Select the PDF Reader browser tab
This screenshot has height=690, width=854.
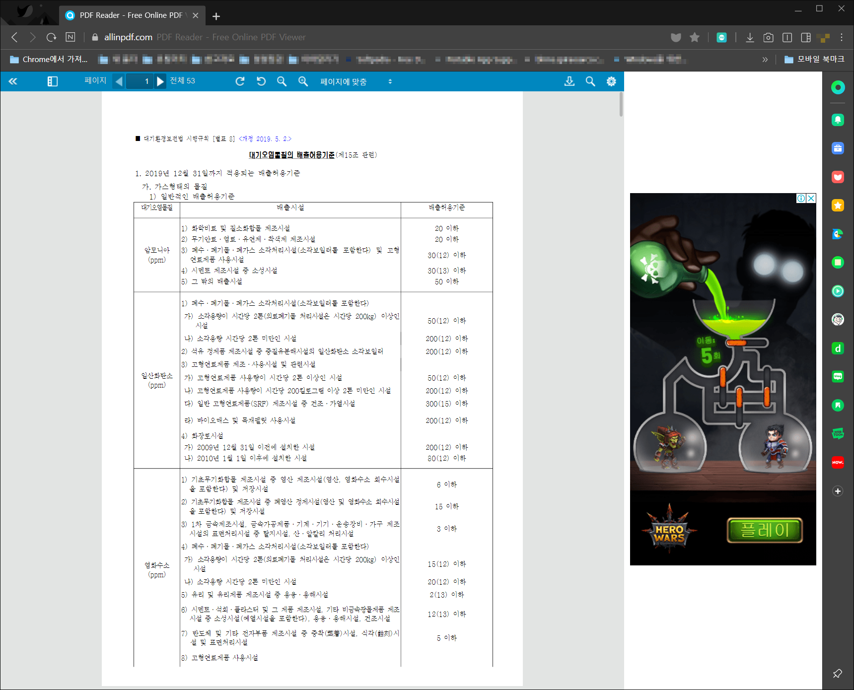pyautogui.click(x=132, y=15)
